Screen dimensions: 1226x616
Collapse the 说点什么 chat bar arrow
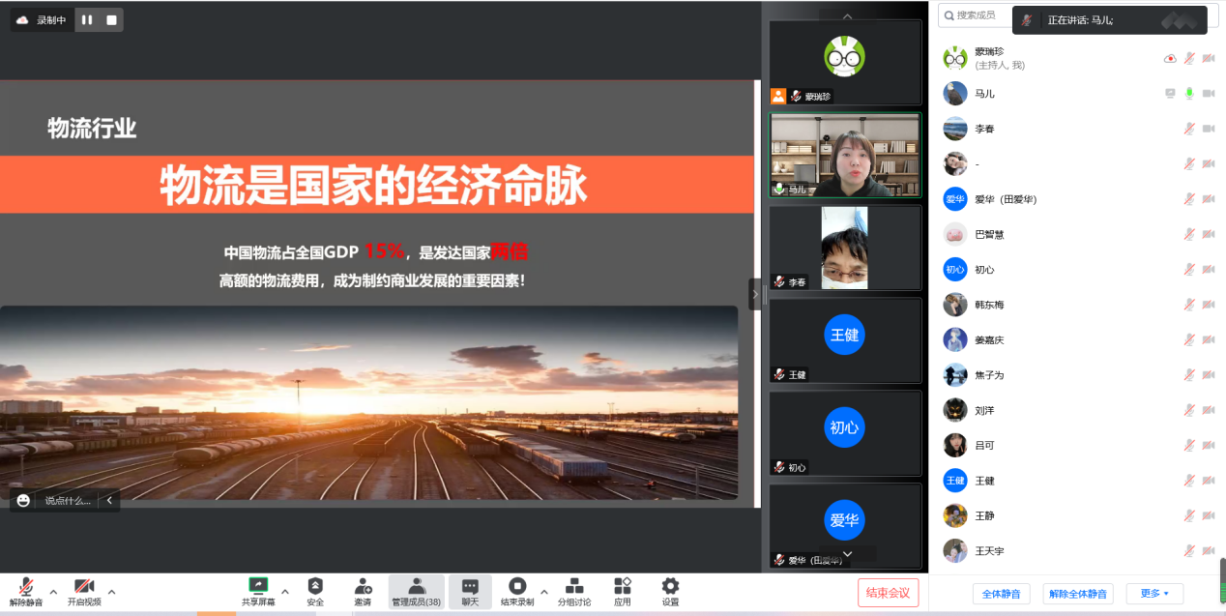click(109, 500)
